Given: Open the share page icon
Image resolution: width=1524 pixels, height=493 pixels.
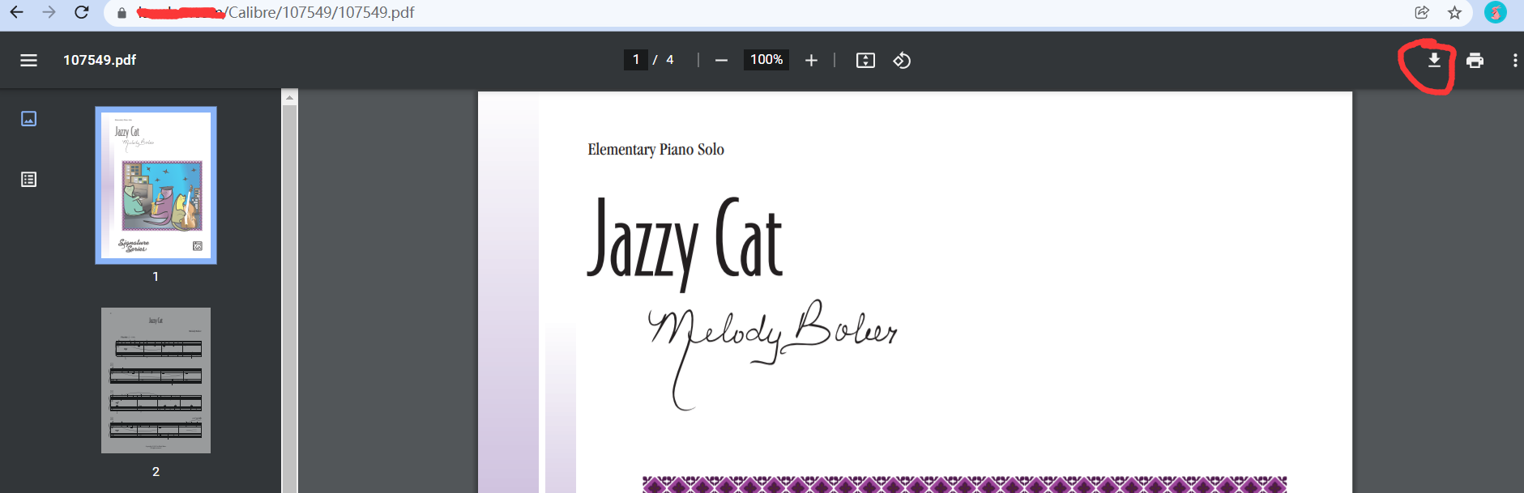Looking at the screenshot, I should point(1422,12).
